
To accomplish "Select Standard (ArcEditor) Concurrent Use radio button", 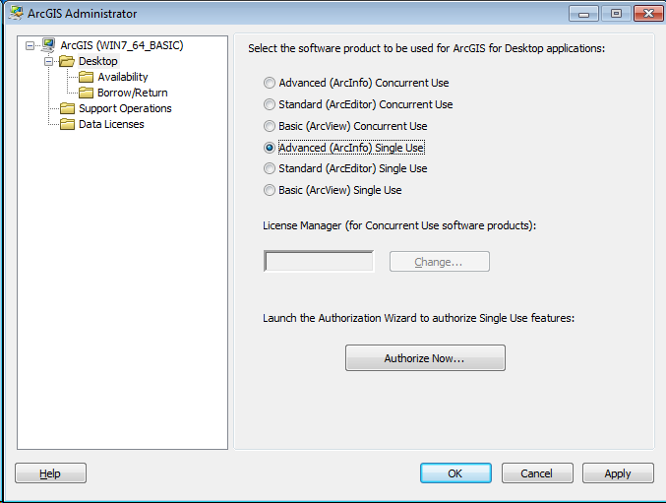I will pyautogui.click(x=270, y=104).
